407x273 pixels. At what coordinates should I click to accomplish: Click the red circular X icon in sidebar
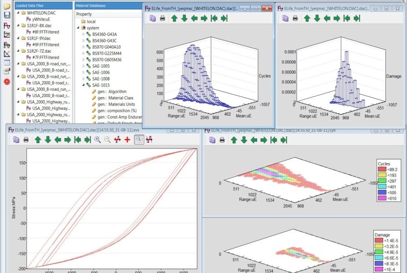coord(7,82)
